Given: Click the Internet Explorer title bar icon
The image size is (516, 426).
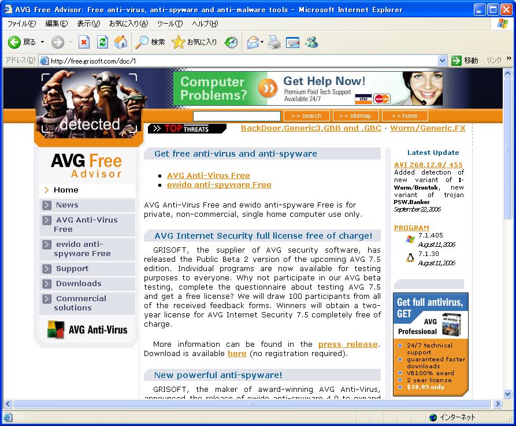Looking at the screenshot, I should click(8, 9).
